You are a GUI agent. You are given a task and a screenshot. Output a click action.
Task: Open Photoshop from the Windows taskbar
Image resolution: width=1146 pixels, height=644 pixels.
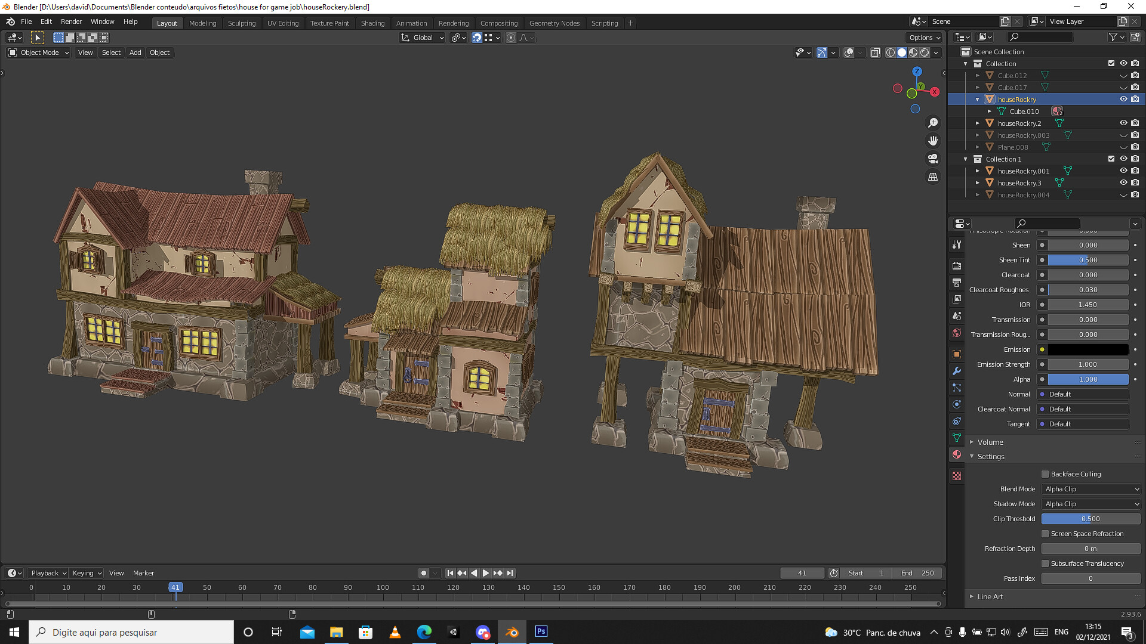click(x=541, y=631)
